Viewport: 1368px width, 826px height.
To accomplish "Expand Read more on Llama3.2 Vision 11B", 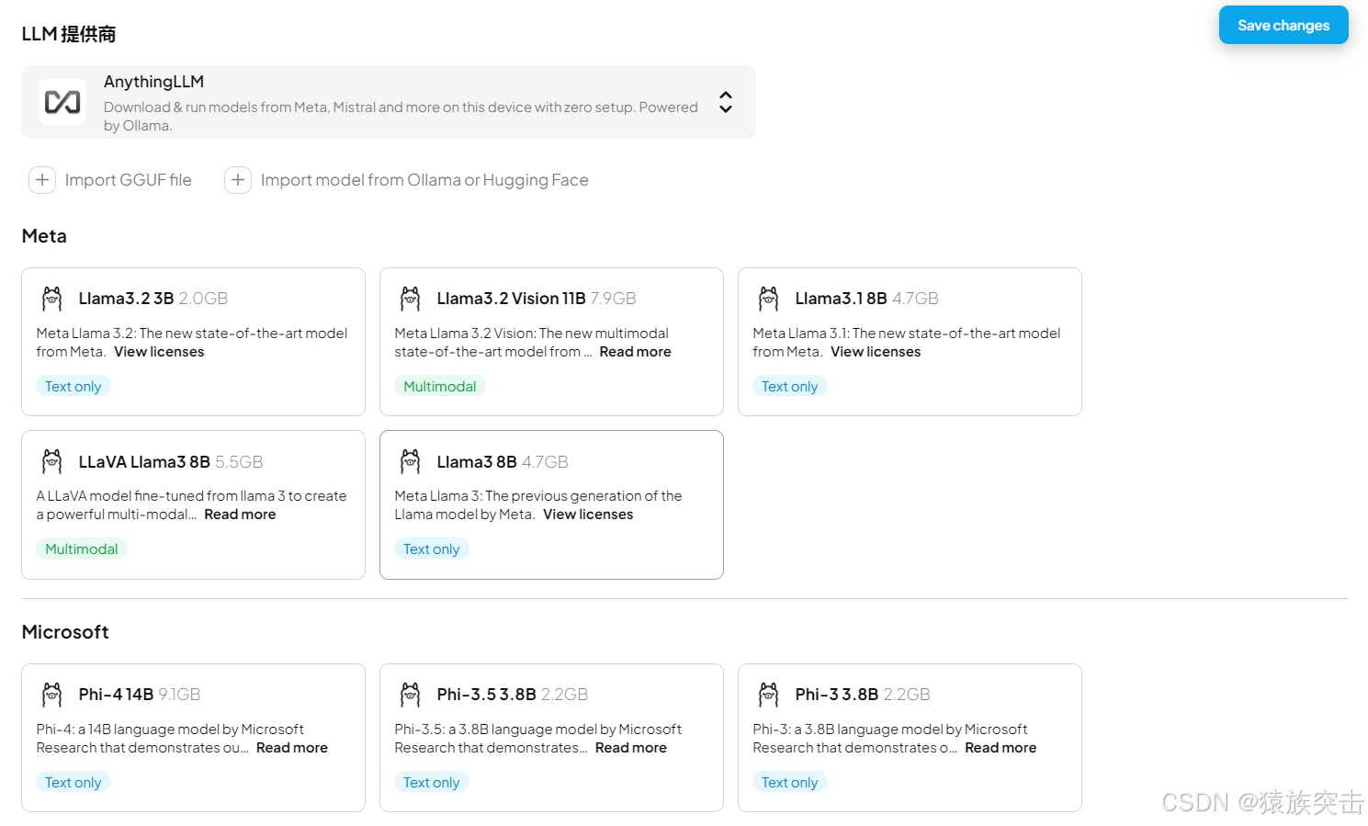I will point(636,352).
